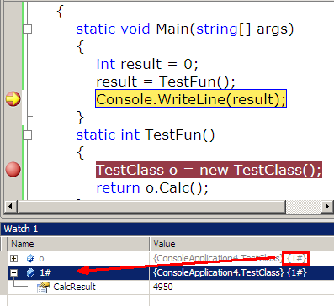The width and height of the screenshot is (334, 306).
Task: Click the variable icon beside 'o'
Action: tap(30, 258)
